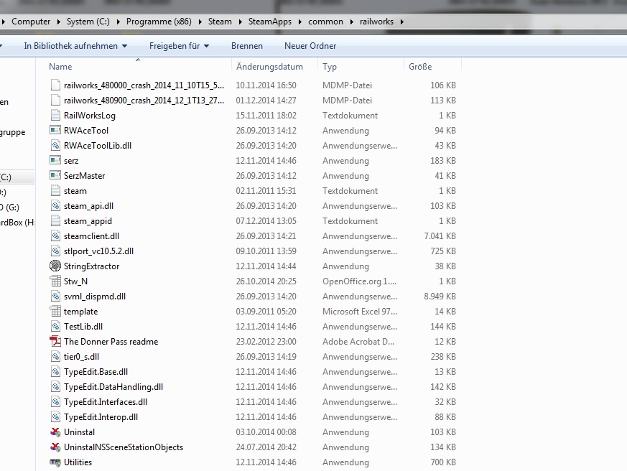
Task: Click the Brennen toolbar button
Action: [x=247, y=46]
